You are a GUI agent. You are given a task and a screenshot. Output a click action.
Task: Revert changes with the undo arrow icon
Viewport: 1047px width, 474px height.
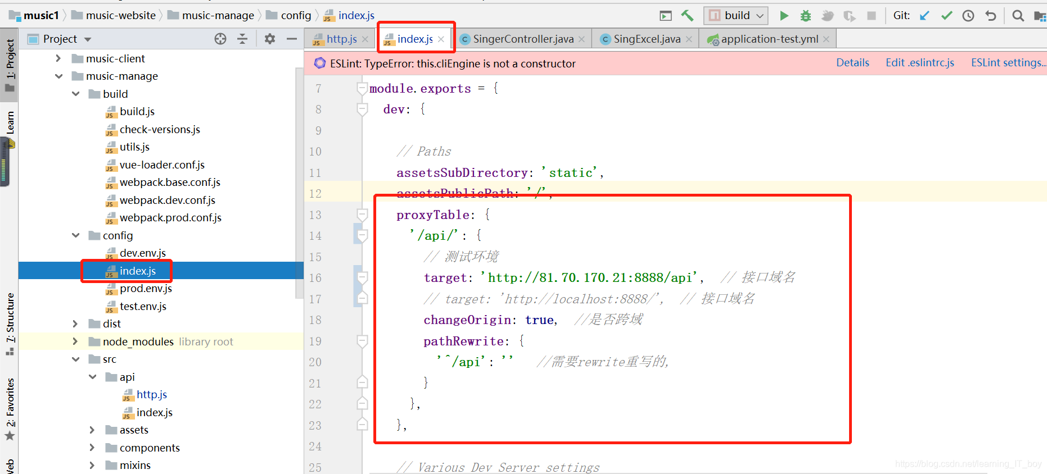pos(991,16)
